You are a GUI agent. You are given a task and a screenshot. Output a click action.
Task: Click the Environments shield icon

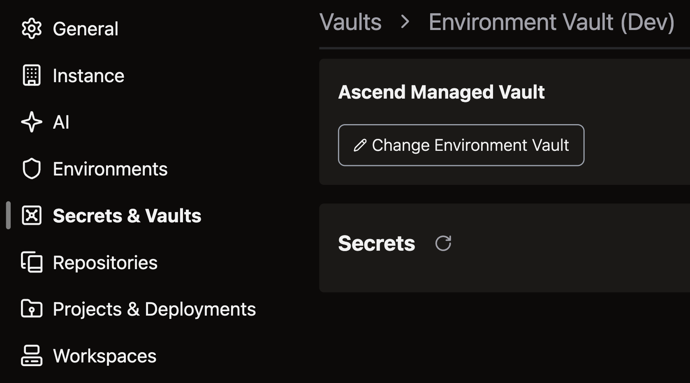tap(32, 169)
